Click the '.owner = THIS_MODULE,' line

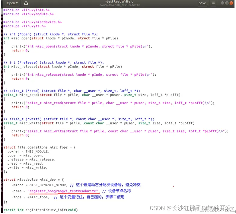[28, 152]
